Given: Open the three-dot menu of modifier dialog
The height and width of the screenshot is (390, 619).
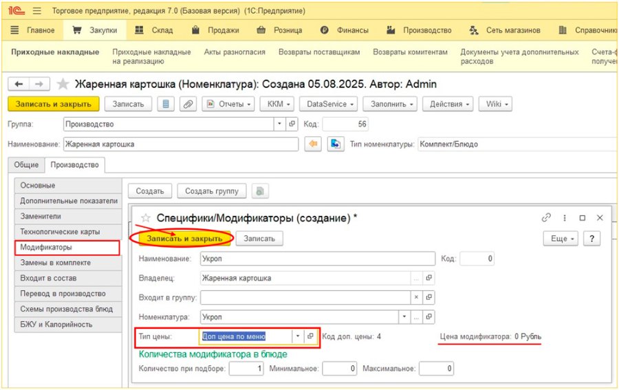Looking at the screenshot, I should pos(565,218).
